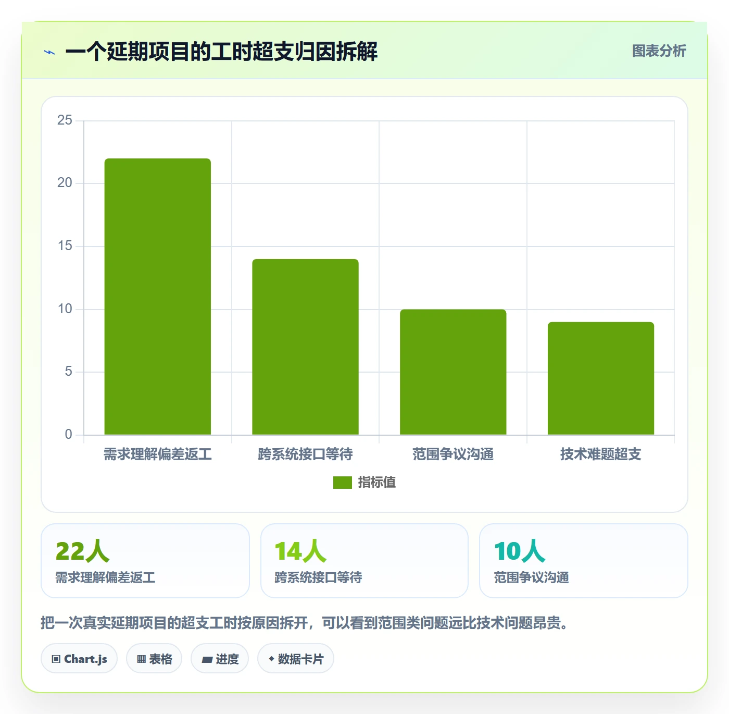Toggle the 指标值 legend color swatch

(x=343, y=483)
